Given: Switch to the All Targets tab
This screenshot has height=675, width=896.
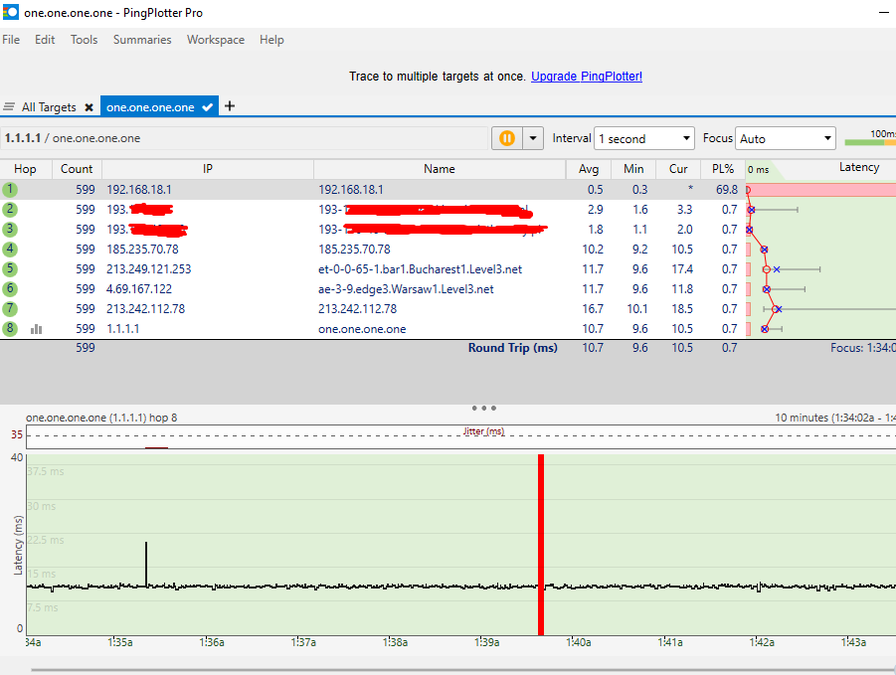Looking at the screenshot, I should click(x=49, y=107).
